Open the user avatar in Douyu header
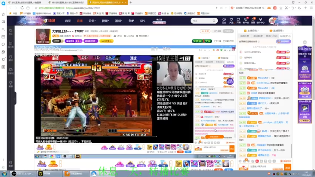 click(x=272, y=21)
